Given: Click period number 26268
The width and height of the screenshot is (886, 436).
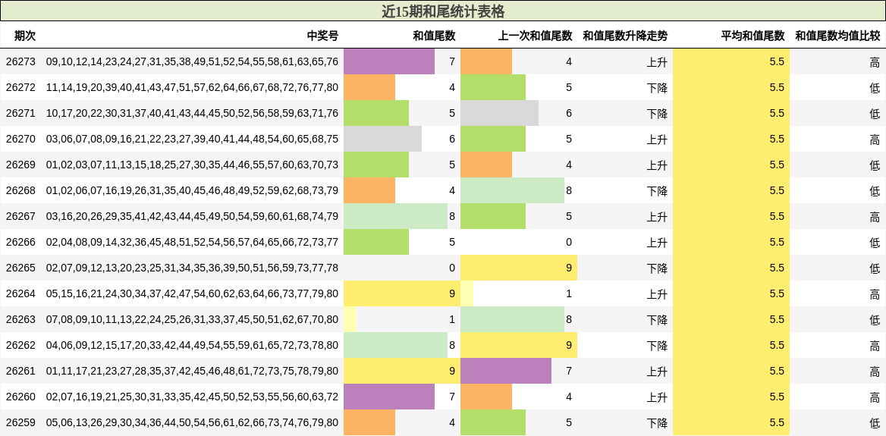Looking at the screenshot, I should coord(21,191).
